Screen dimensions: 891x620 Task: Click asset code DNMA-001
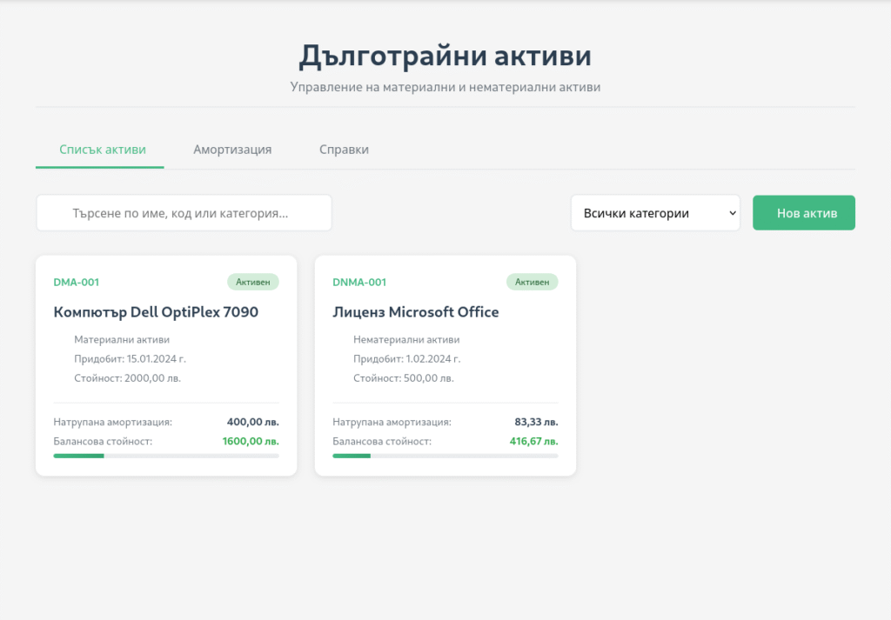click(x=359, y=283)
